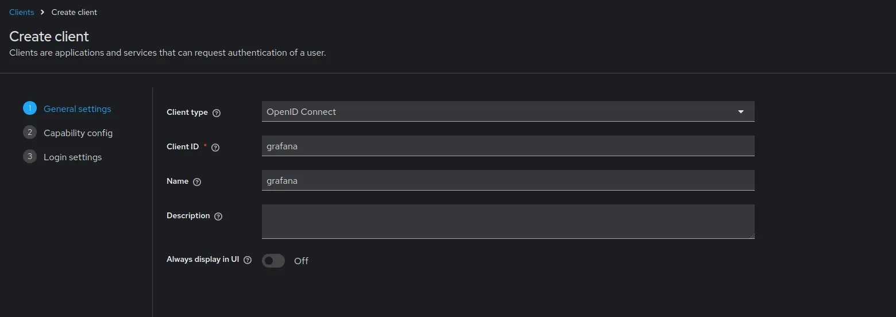Viewport: 896px width, 317px height.
Task: Click help icon for Always display in UI
Action: click(248, 260)
